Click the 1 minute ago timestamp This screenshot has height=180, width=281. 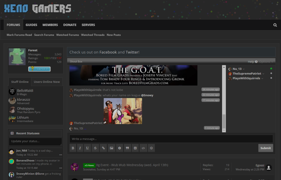212,128
